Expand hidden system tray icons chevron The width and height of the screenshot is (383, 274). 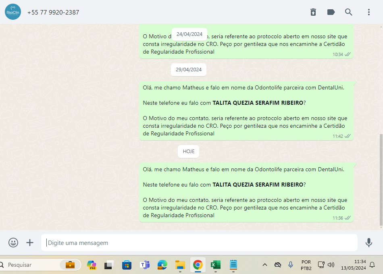point(265,265)
